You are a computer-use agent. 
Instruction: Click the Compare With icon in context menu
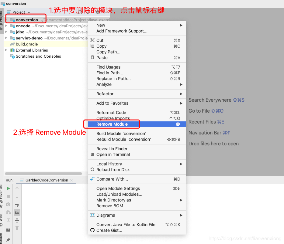(x=92, y=179)
